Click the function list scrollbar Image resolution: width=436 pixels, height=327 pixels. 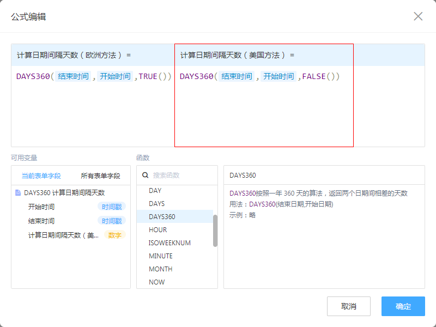(215, 230)
